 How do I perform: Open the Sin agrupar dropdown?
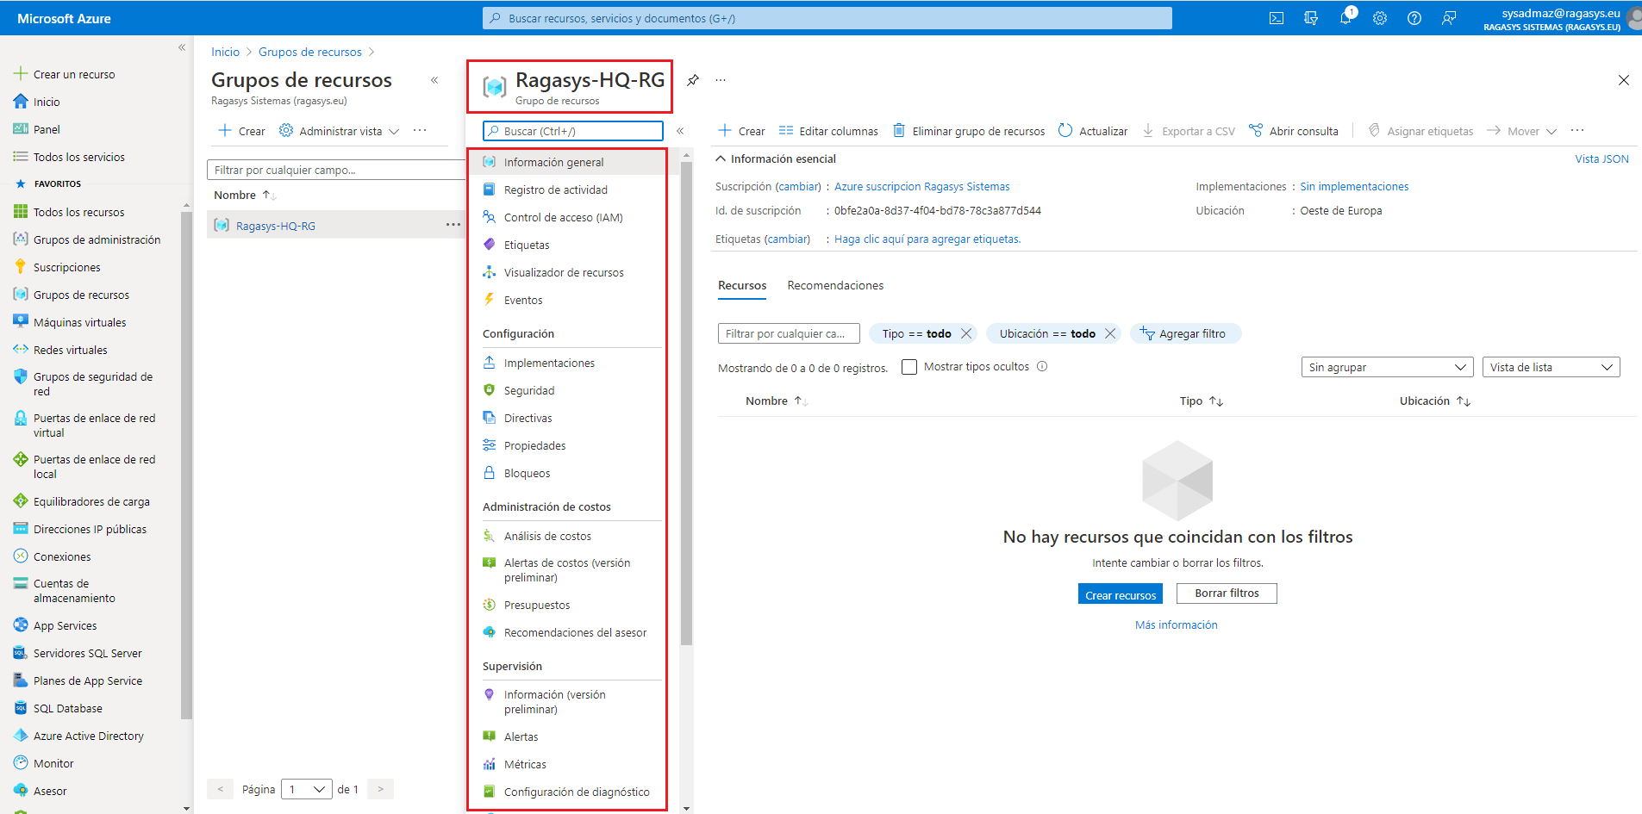(x=1386, y=367)
